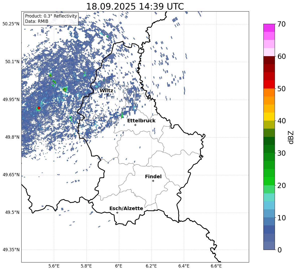Screen dimensions: 297x271
Task: Click the Wiltz city label
Action: click(106, 91)
